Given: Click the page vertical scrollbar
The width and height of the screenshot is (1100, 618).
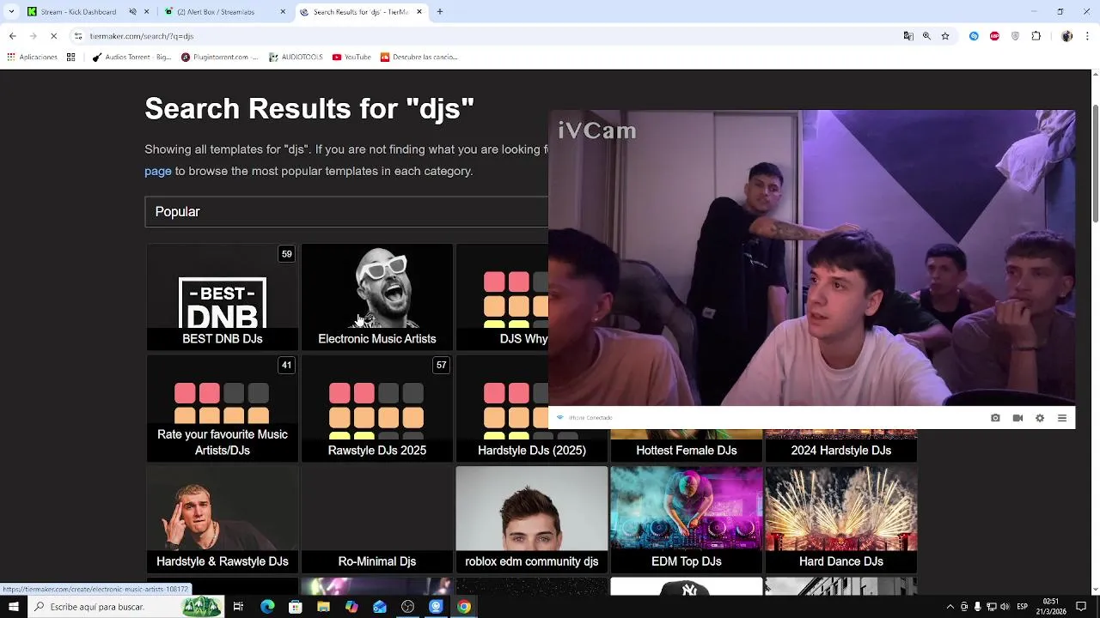Looking at the screenshot, I should 1095,166.
